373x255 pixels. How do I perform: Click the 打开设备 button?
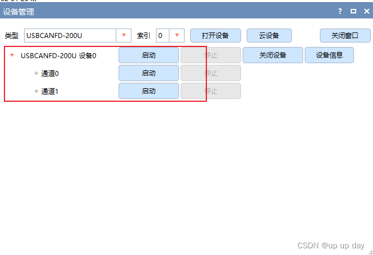pos(215,35)
